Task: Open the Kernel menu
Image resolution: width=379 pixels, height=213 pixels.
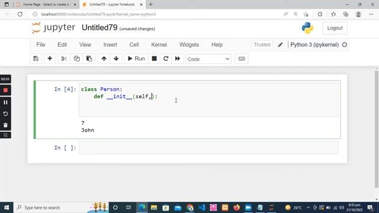Action: [x=159, y=45]
